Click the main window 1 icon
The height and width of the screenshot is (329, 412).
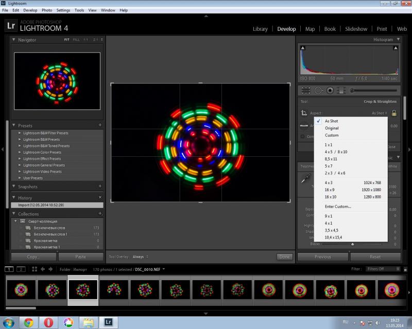[9, 269]
